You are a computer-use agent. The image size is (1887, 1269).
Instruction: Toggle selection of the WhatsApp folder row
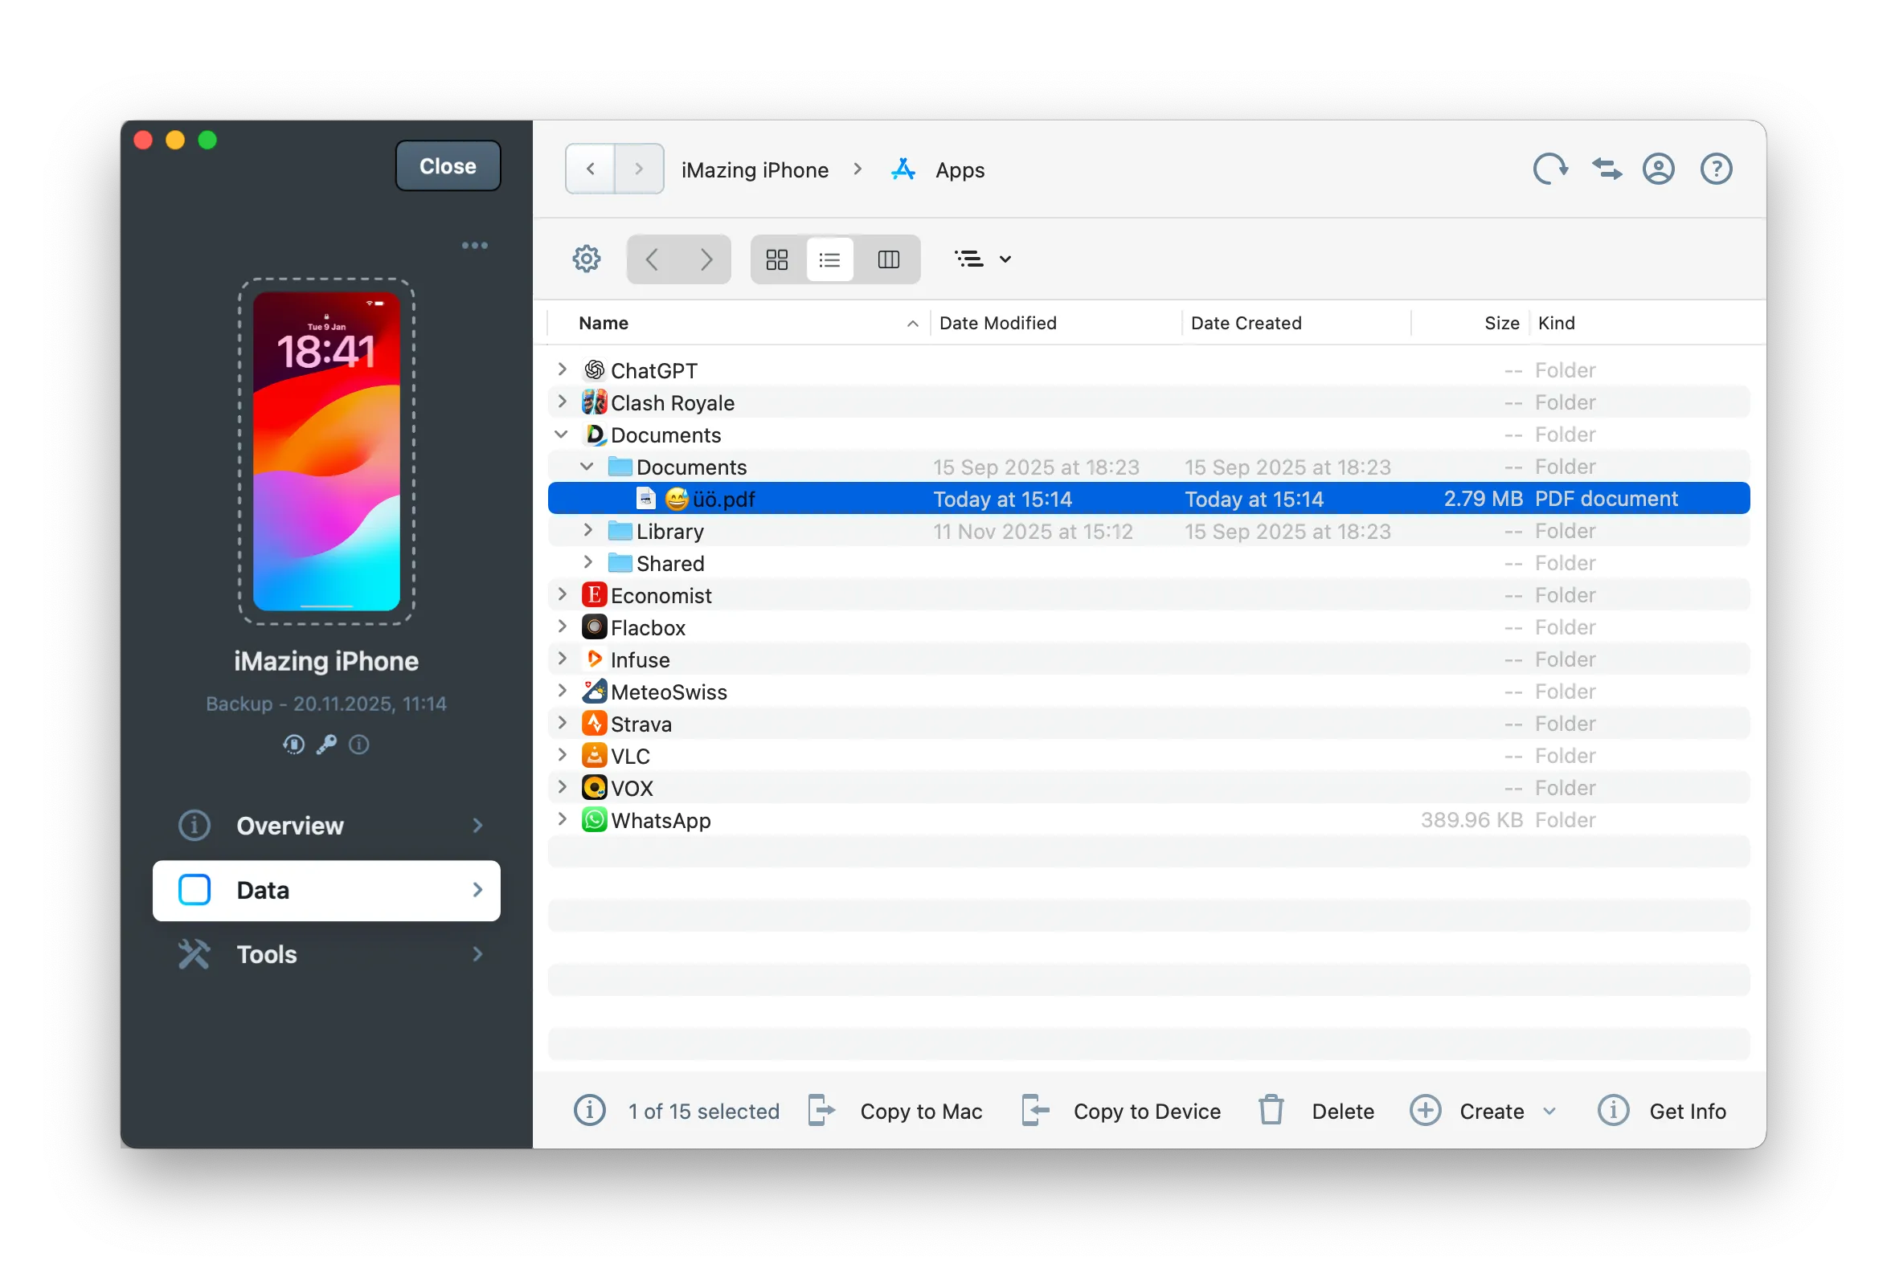tap(660, 820)
